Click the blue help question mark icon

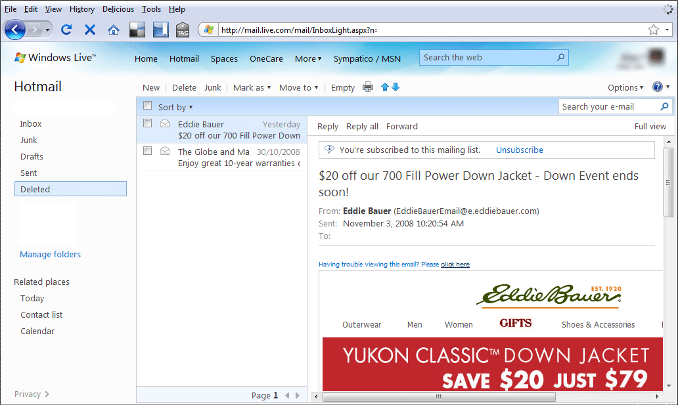pyautogui.click(x=658, y=87)
